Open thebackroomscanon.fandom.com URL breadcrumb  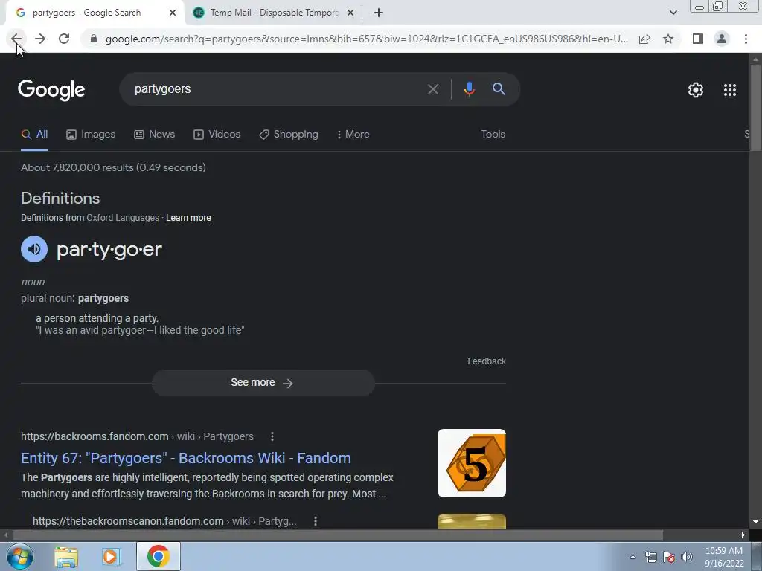click(x=164, y=521)
